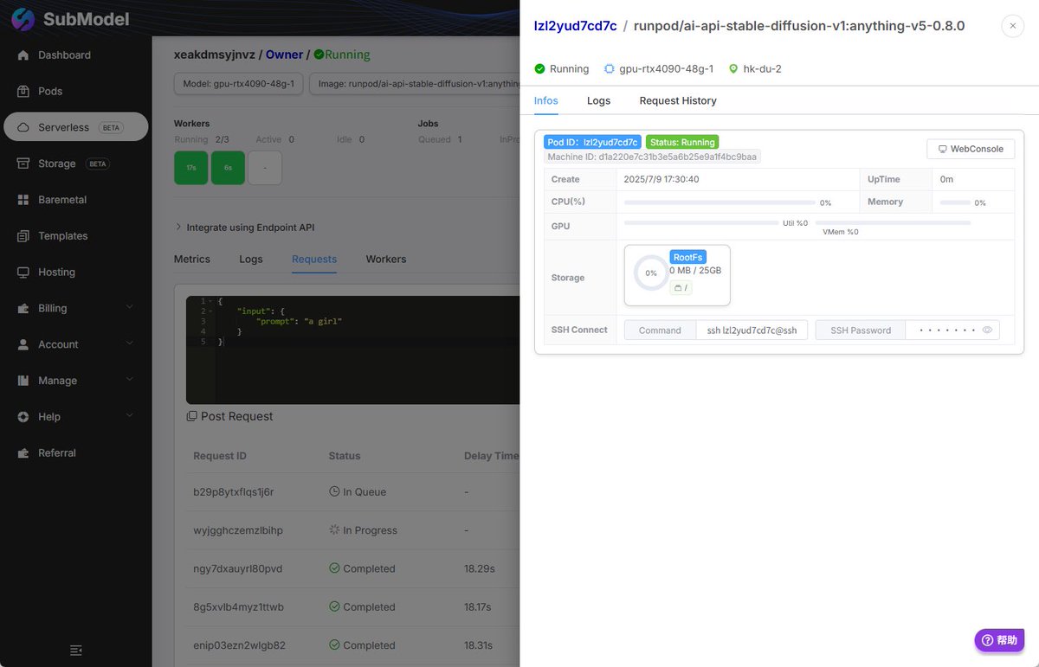The width and height of the screenshot is (1039, 667).
Task: Click the Post Request button
Action: point(229,416)
